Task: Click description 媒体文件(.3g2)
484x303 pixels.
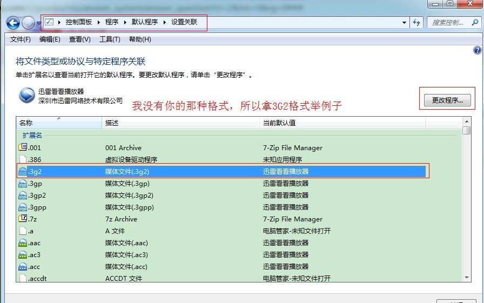Action: tap(127, 172)
